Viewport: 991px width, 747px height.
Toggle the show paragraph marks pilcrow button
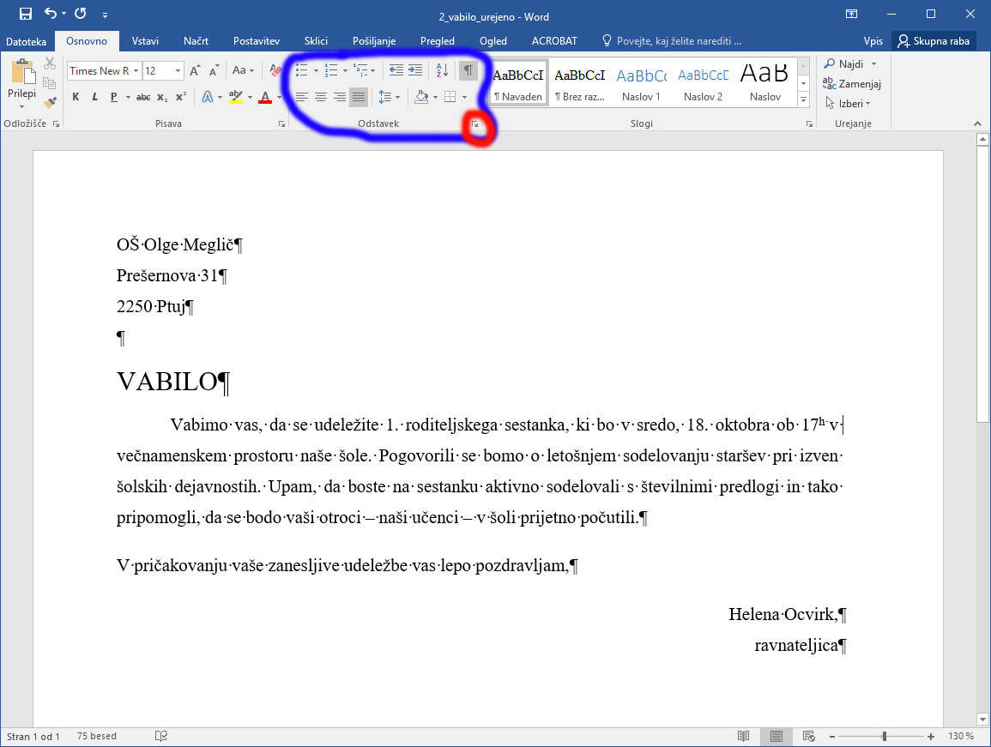(x=468, y=70)
